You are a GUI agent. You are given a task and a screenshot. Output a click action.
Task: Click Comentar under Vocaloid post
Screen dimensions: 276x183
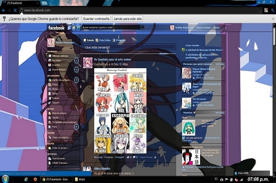108,157
